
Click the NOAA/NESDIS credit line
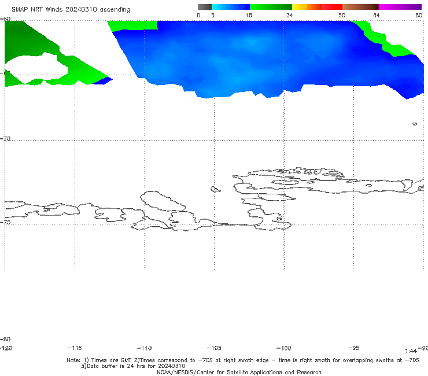click(x=239, y=372)
